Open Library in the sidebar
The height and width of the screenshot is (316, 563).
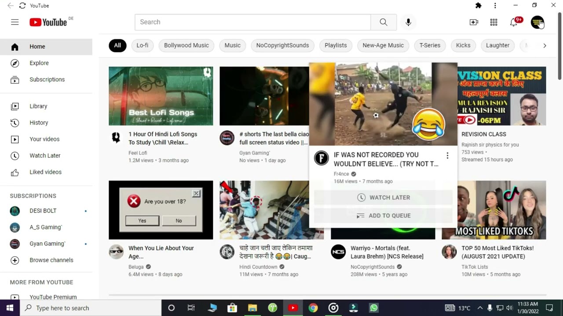tap(46, 106)
